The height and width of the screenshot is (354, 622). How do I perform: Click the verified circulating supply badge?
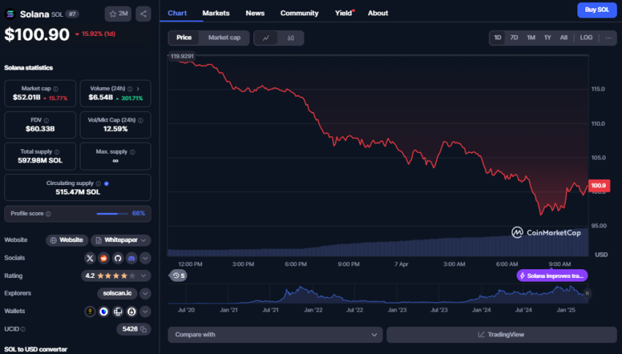click(x=106, y=184)
